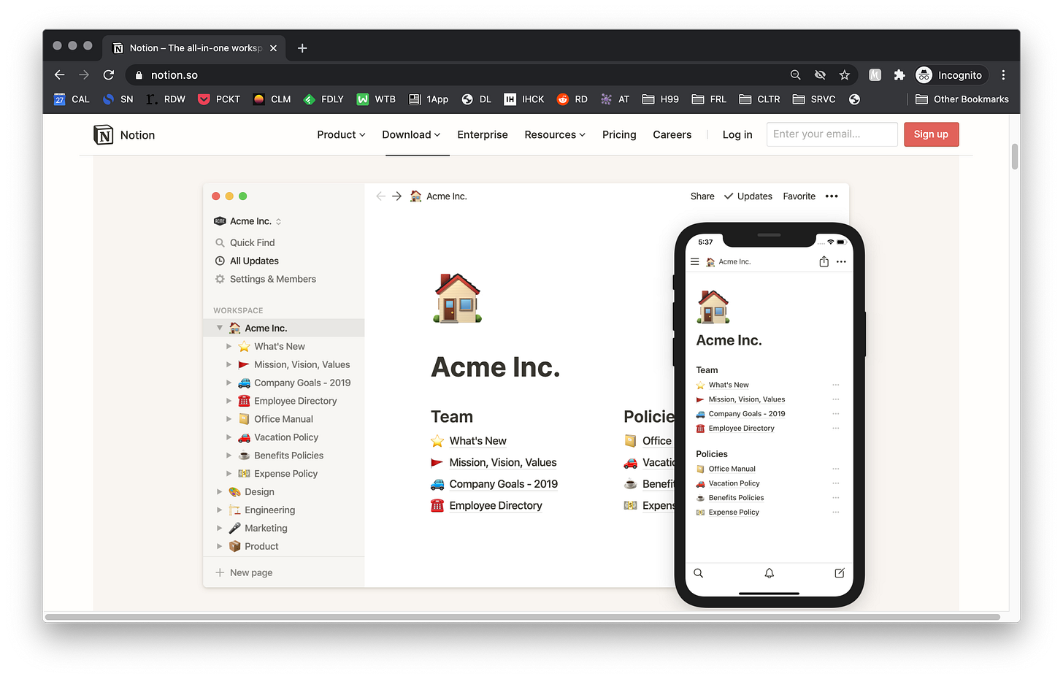Click the vertical page scrollbar

point(1014,156)
